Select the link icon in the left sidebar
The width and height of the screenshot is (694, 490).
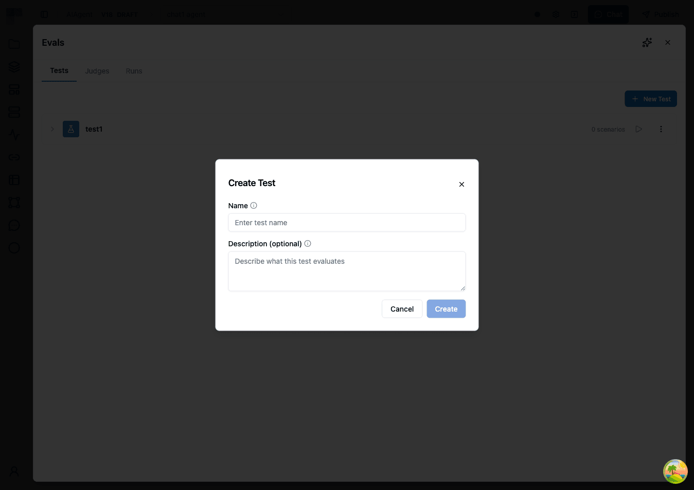coord(14,157)
